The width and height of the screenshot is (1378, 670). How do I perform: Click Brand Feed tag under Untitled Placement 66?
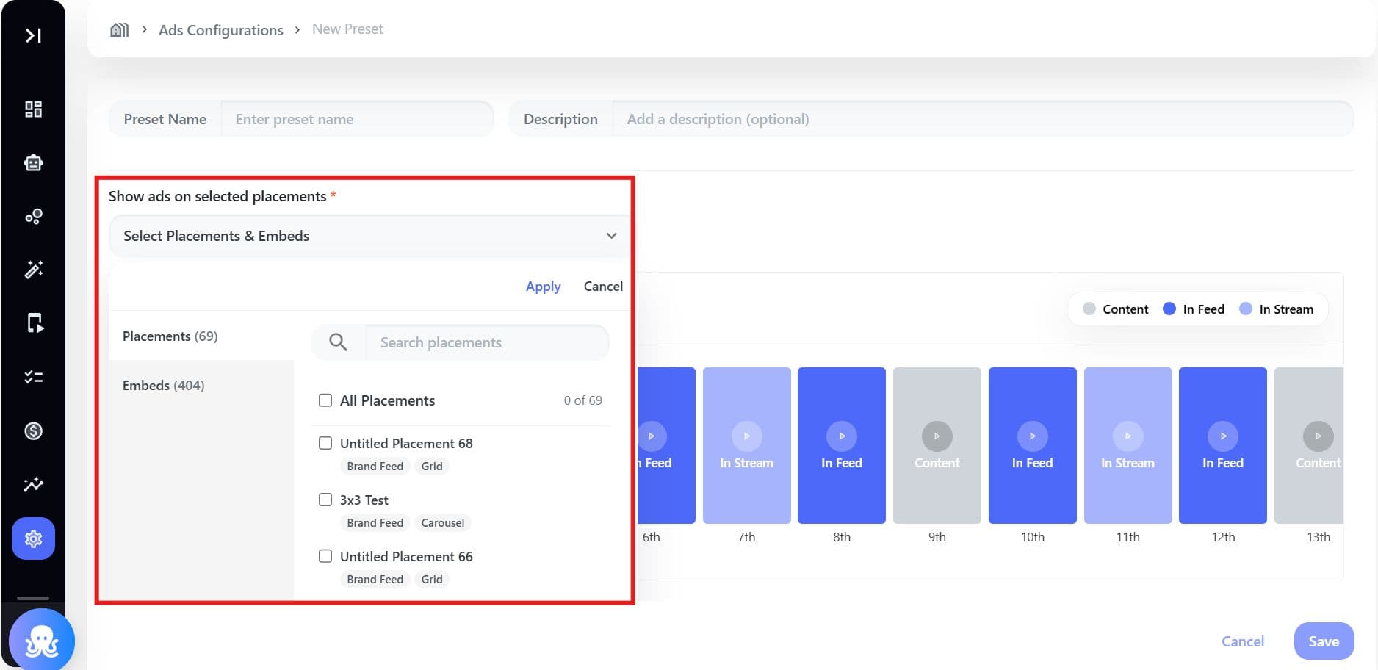pos(375,580)
